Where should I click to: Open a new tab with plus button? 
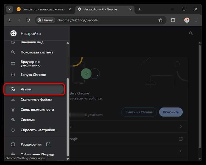pos(140,9)
